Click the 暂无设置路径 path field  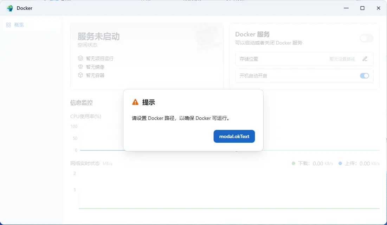pos(342,59)
